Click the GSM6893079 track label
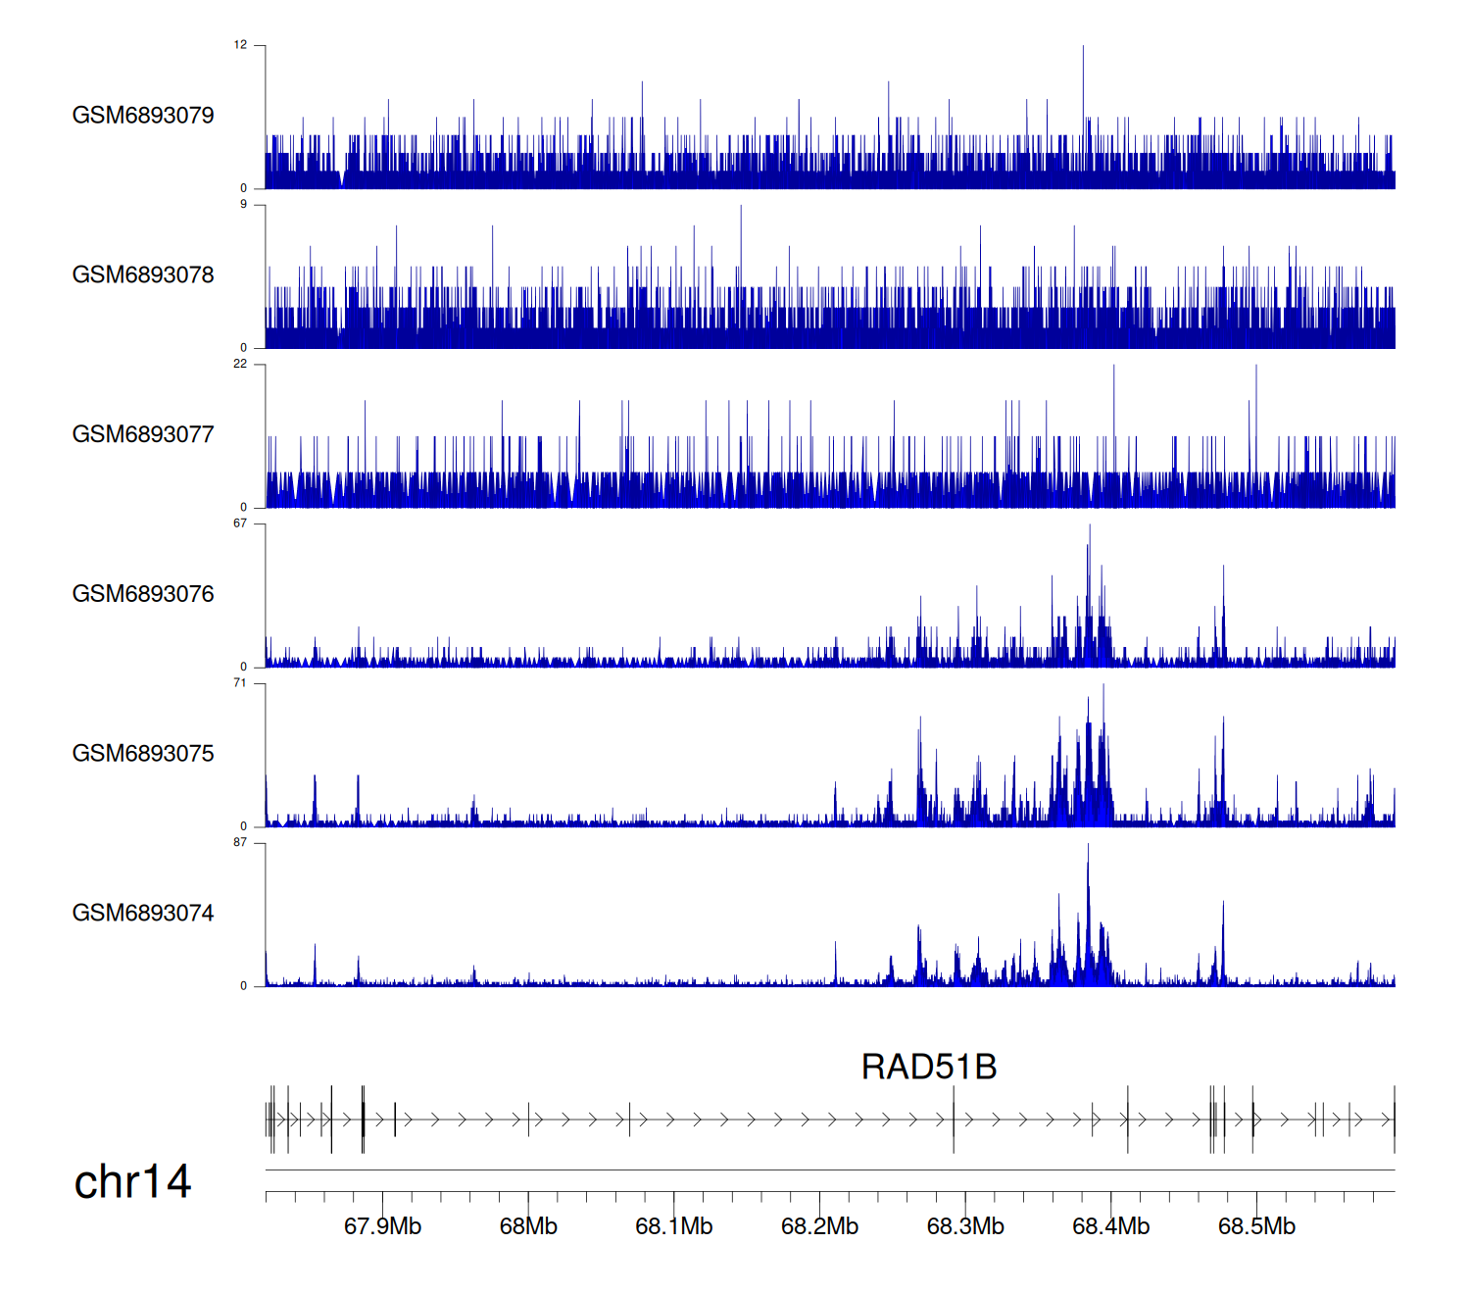 point(143,116)
